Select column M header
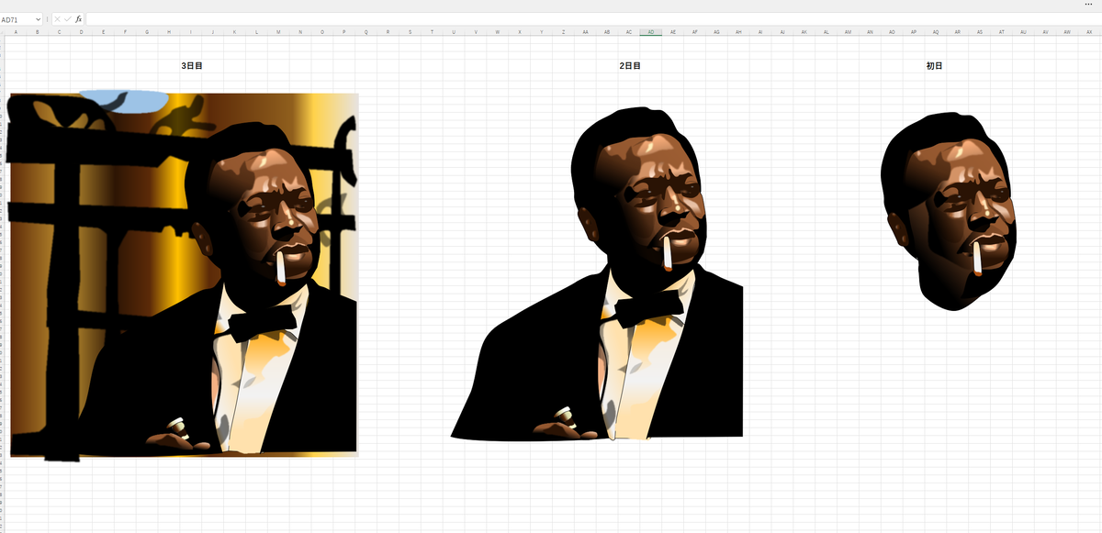The width and height of the screenshot is (1102, 533). 278,32
